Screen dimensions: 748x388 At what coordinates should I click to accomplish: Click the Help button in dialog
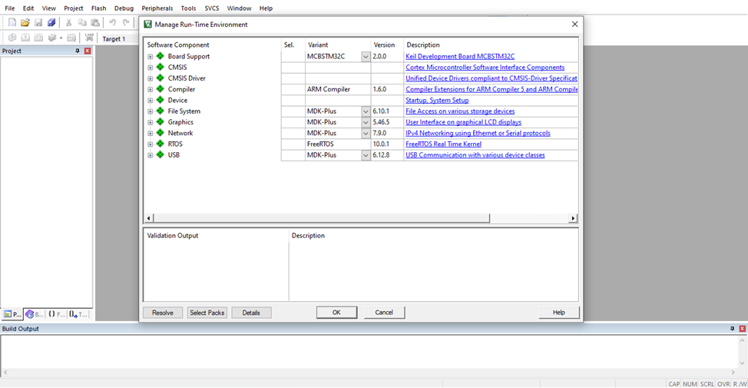(558, 312)
